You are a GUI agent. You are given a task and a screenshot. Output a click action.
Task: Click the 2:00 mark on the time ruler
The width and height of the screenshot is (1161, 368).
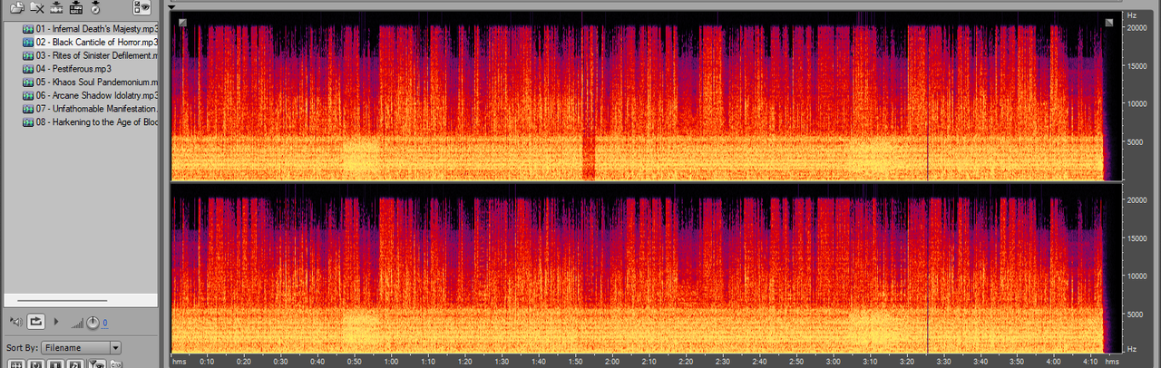612,361
